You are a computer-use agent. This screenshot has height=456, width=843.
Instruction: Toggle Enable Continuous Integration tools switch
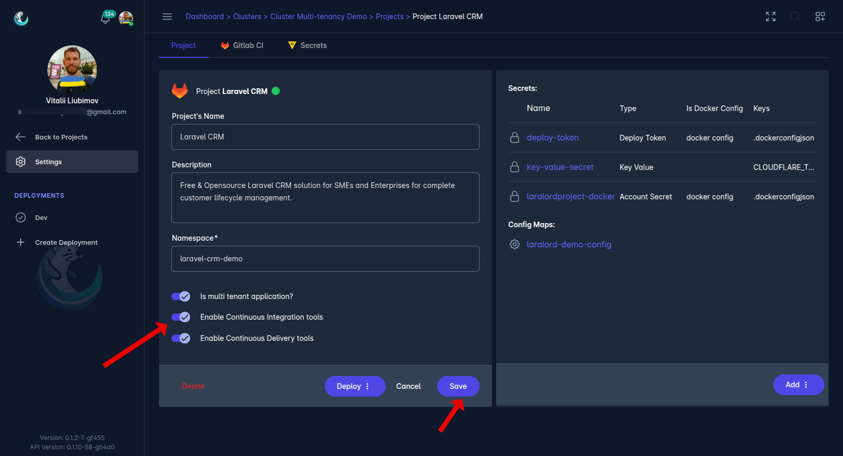(181, 317)
